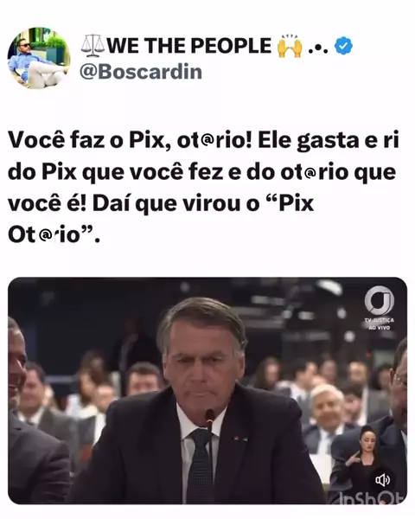Screen dimensions: 415x519
Task: Click the TV Justiça logo
Action: 380,301
